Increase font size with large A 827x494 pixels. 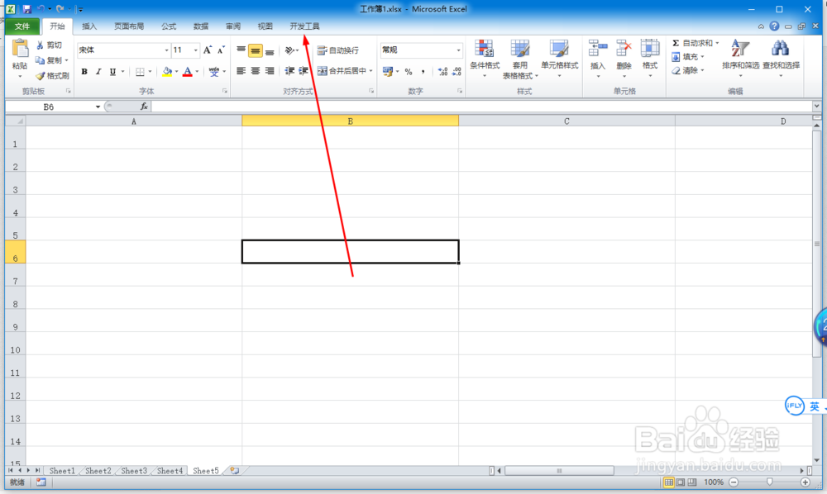click(208, 50)
